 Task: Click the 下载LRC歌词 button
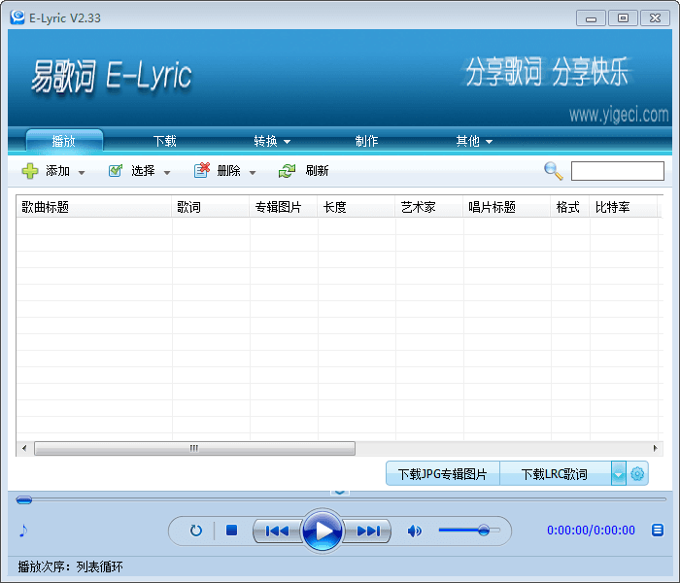pyautogui.click(x=555, y=474)
